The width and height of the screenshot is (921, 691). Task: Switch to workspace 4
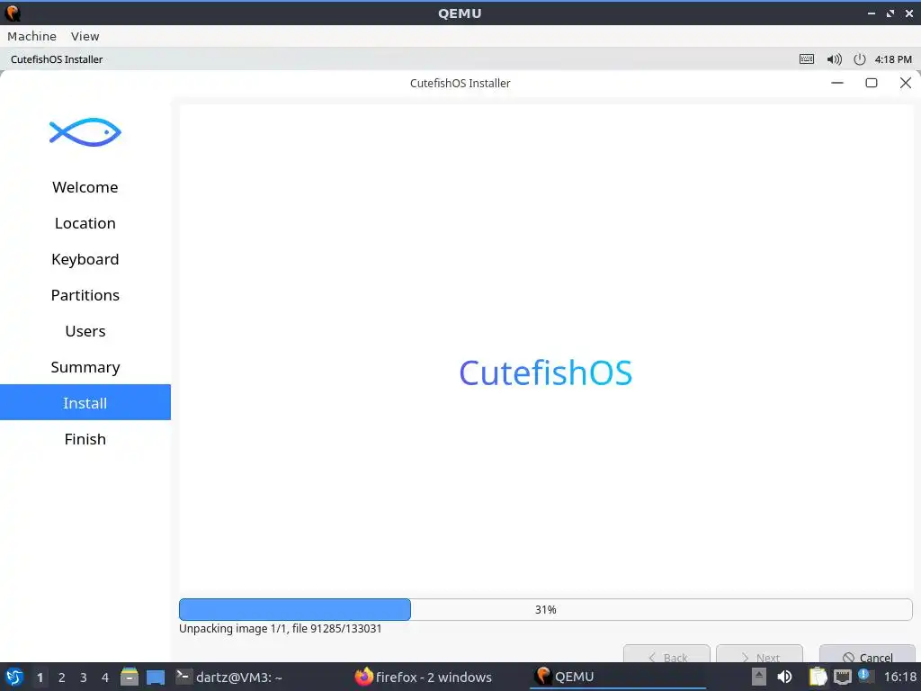tap(105, 678)
